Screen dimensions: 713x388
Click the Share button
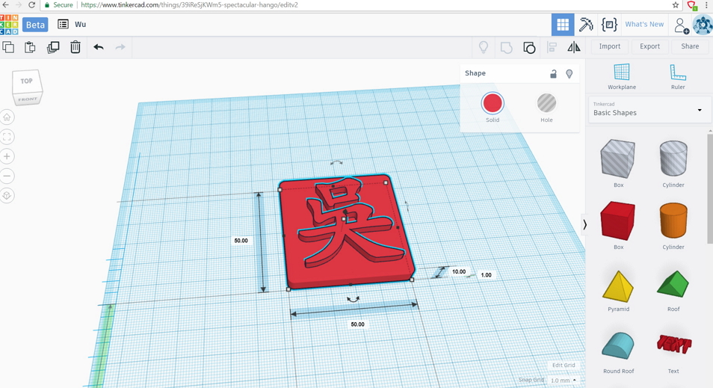(x=690, y=46)
